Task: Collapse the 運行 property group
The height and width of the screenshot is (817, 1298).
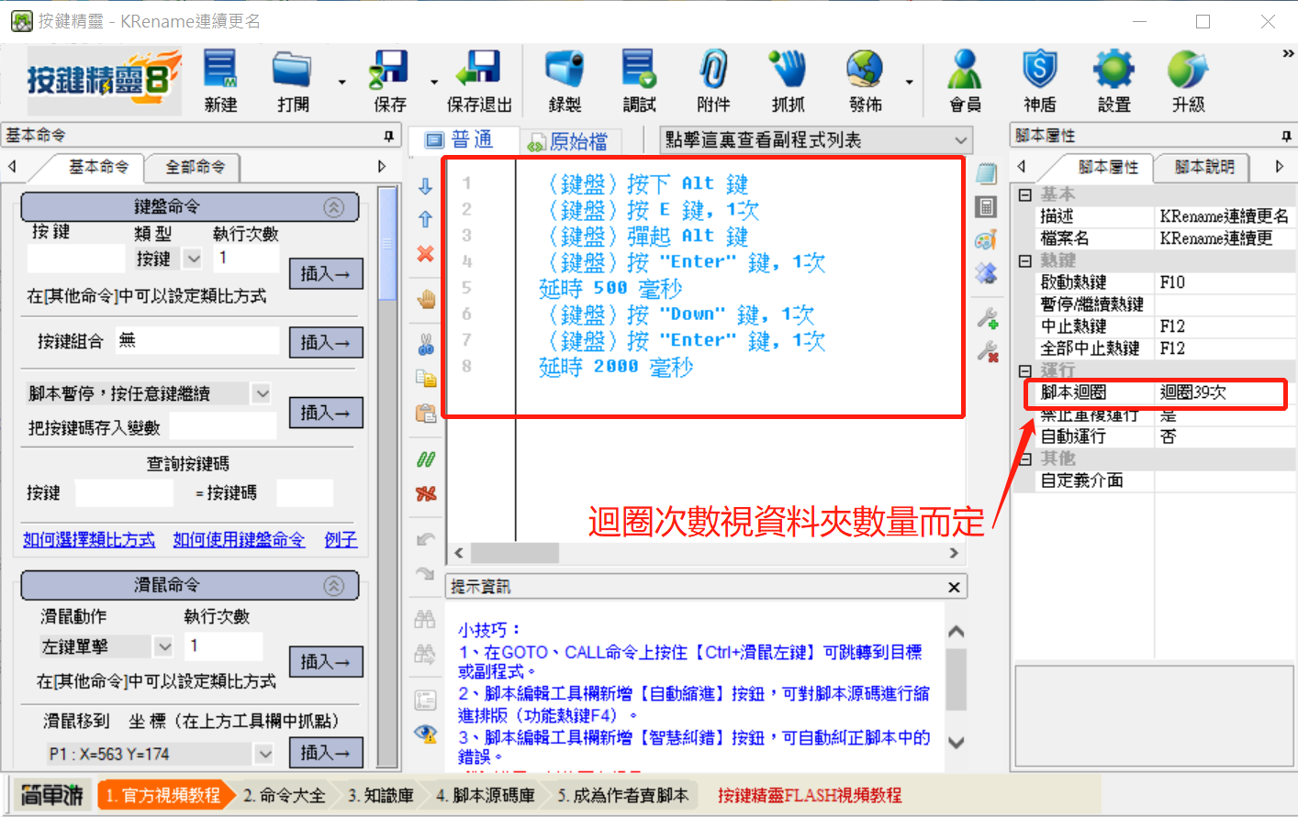Action: tap(1025, 370)
